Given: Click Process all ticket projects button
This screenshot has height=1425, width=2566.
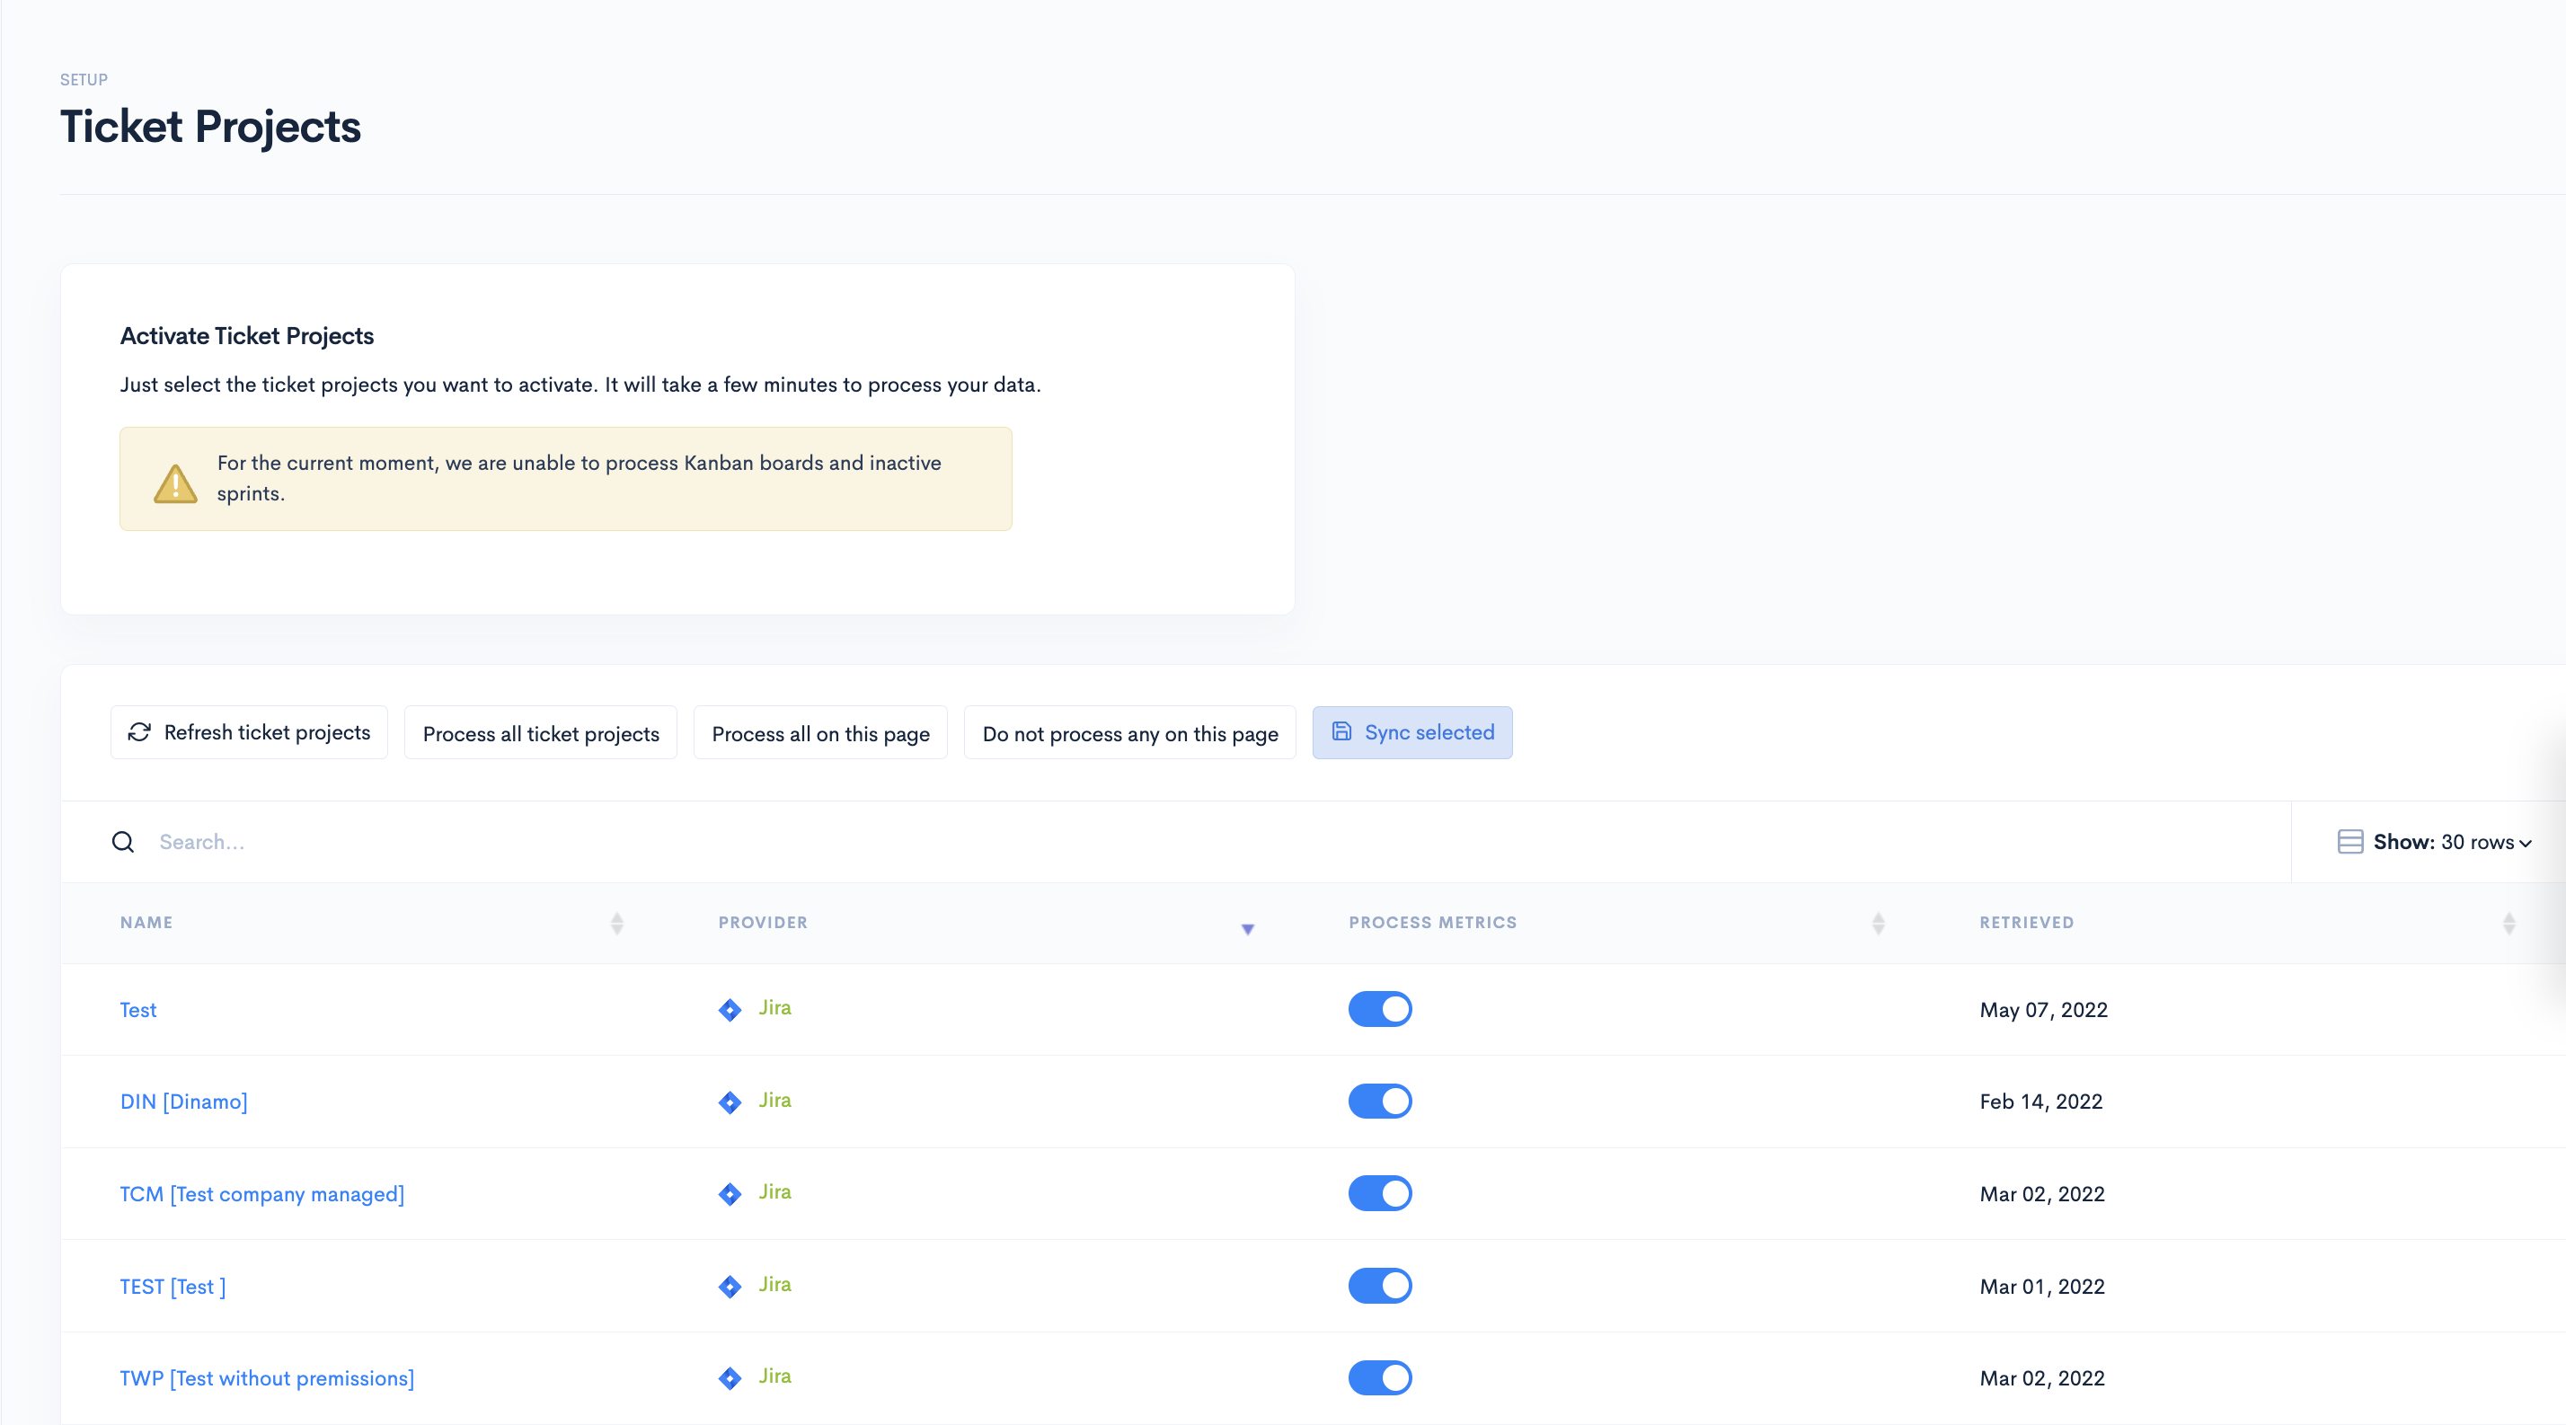Looking at the screenshot, I should pyautogui.click(x=541, y=734).
